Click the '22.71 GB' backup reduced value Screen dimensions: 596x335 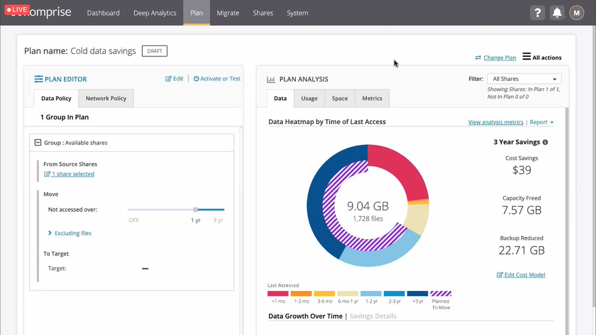pos(521,250)
